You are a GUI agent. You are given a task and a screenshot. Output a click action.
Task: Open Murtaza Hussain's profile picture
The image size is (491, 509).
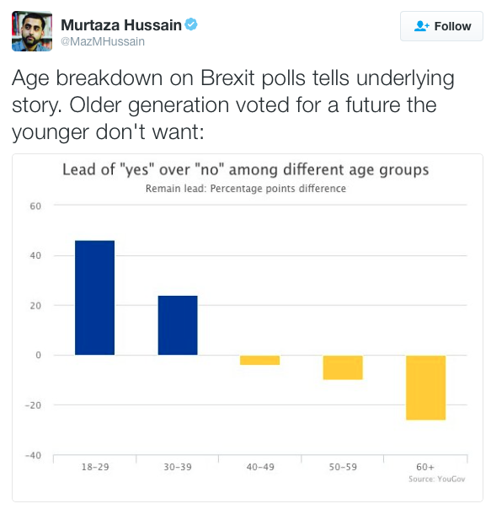point(32,31)
